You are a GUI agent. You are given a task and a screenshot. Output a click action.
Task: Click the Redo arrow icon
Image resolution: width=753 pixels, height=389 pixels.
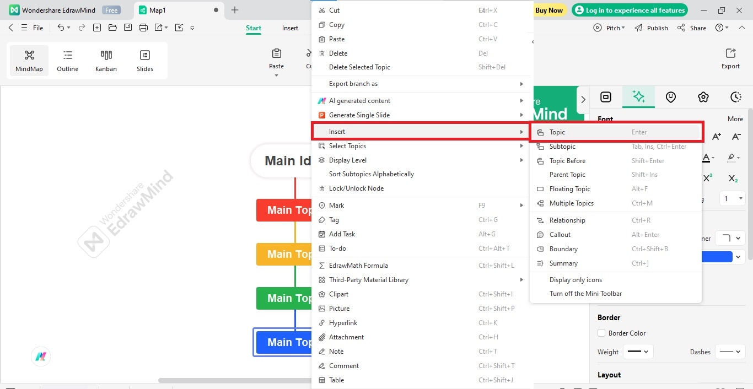coord(82,28)
